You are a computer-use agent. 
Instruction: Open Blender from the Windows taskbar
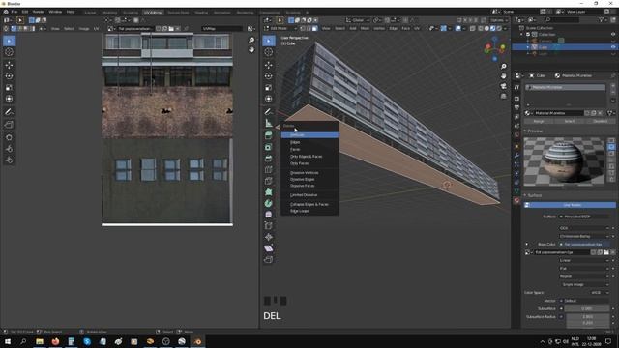tap(197, 341)
